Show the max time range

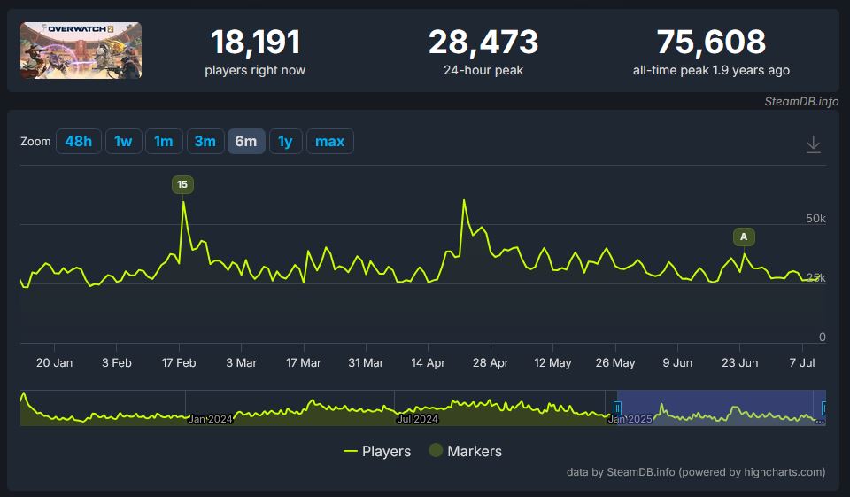point(330,141)
